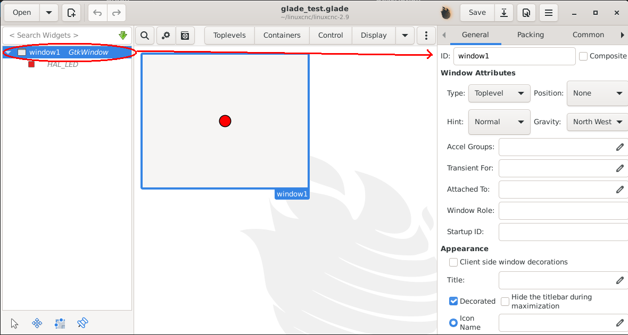The width and height of the screenshot is (628, 335).
Task: Edit Accel Groups with pencil icon
Action: [619, 147]
